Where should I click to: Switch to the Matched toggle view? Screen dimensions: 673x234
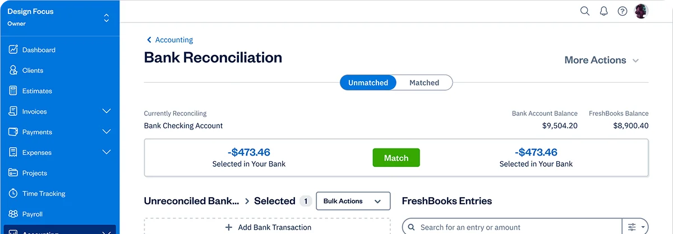coord(424,83)
